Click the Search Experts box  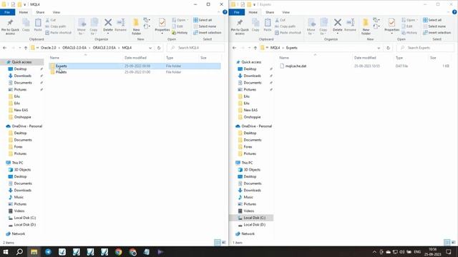click(425, 48)
